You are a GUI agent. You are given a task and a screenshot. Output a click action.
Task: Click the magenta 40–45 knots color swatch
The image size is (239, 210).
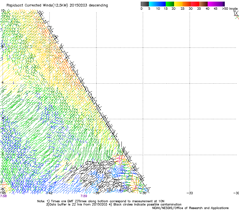pos(212,4)
